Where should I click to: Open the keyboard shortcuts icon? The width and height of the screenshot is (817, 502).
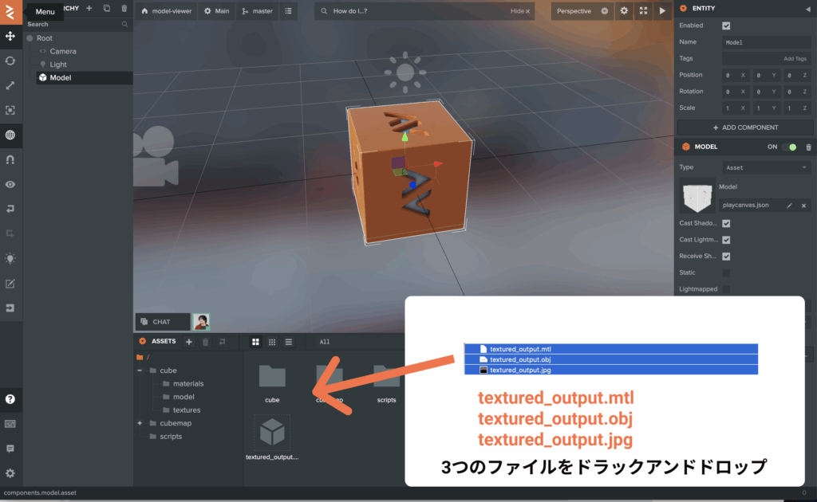click(10, 423)
